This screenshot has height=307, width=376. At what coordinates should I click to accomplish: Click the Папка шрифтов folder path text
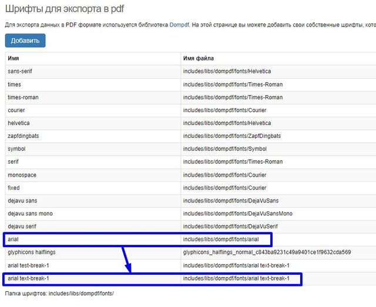tap(59, 293)
